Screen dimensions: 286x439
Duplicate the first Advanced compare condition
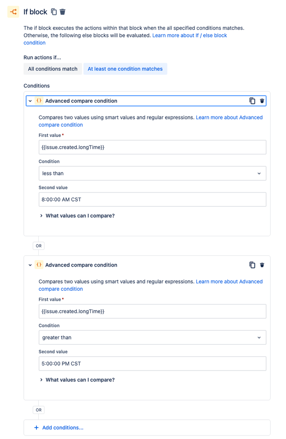tap(252, 101)
